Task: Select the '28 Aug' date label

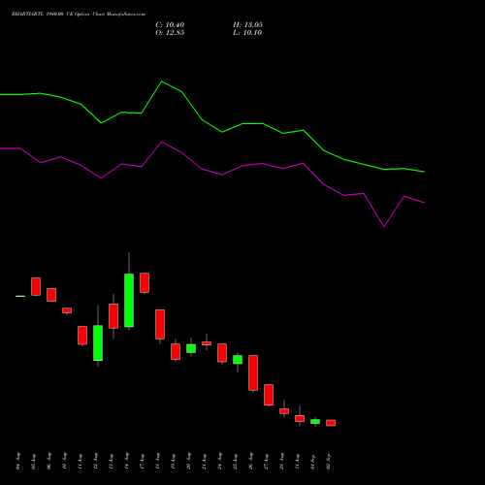Action: click(x=282, y=461)
